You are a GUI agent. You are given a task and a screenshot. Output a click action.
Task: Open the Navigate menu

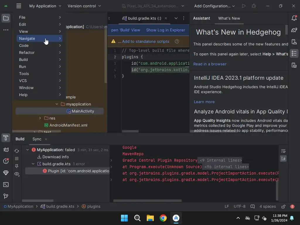[x=40, y=38]
